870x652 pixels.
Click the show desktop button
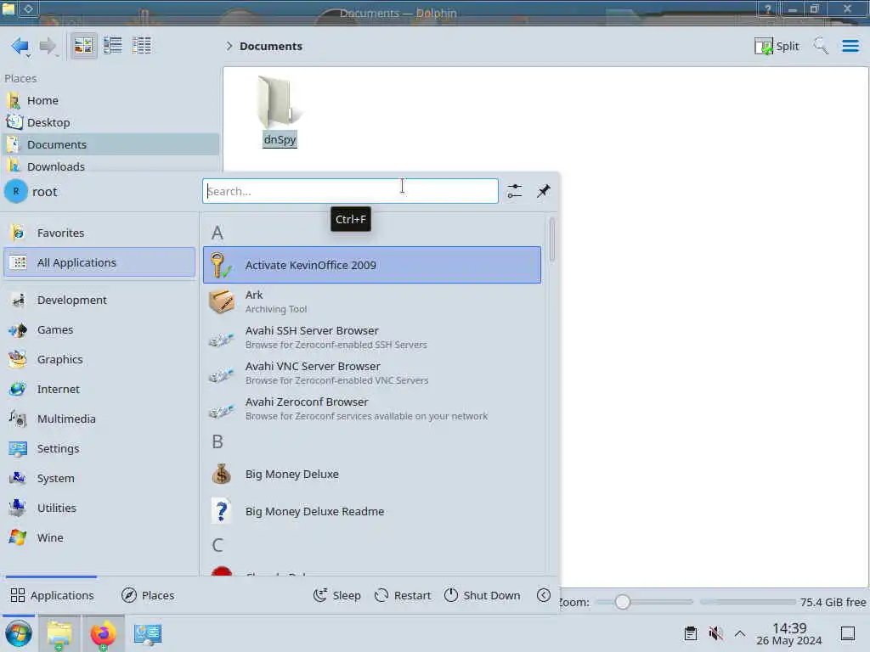tap(848, 633)
